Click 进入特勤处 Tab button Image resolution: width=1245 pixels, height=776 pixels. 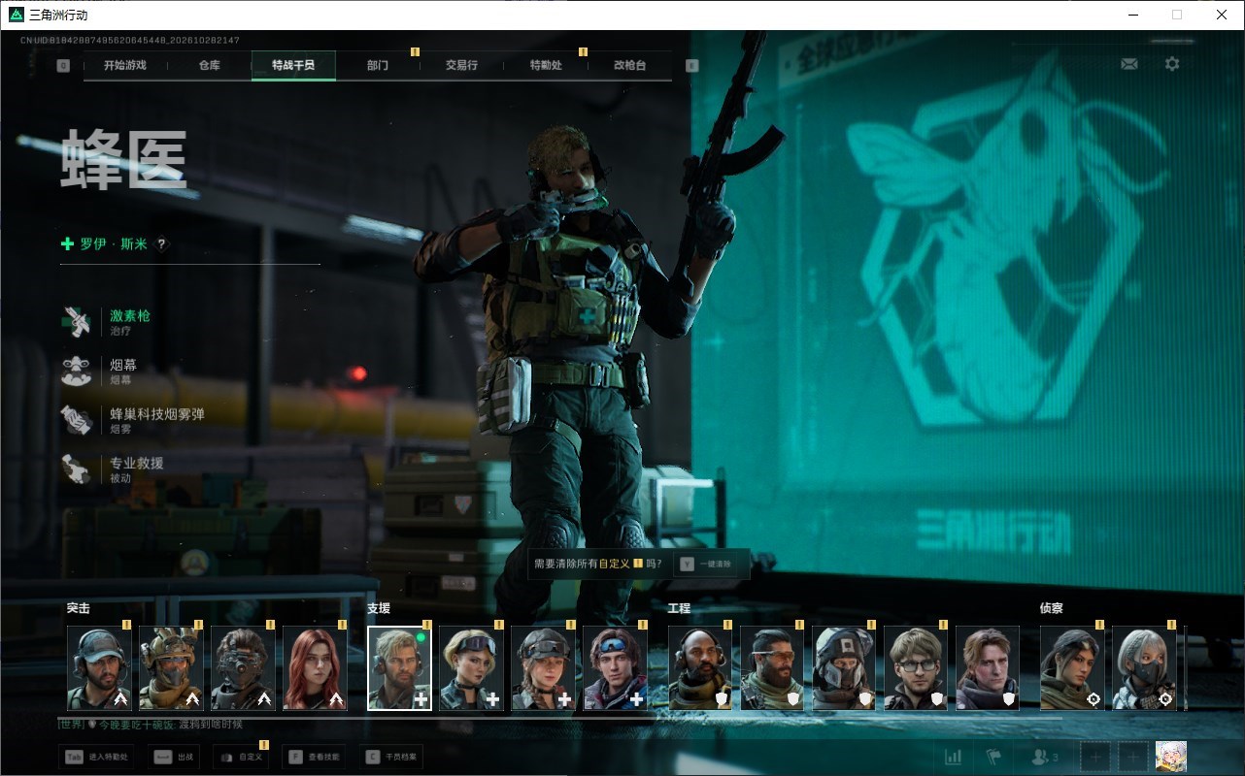click(x=95, y=757)
